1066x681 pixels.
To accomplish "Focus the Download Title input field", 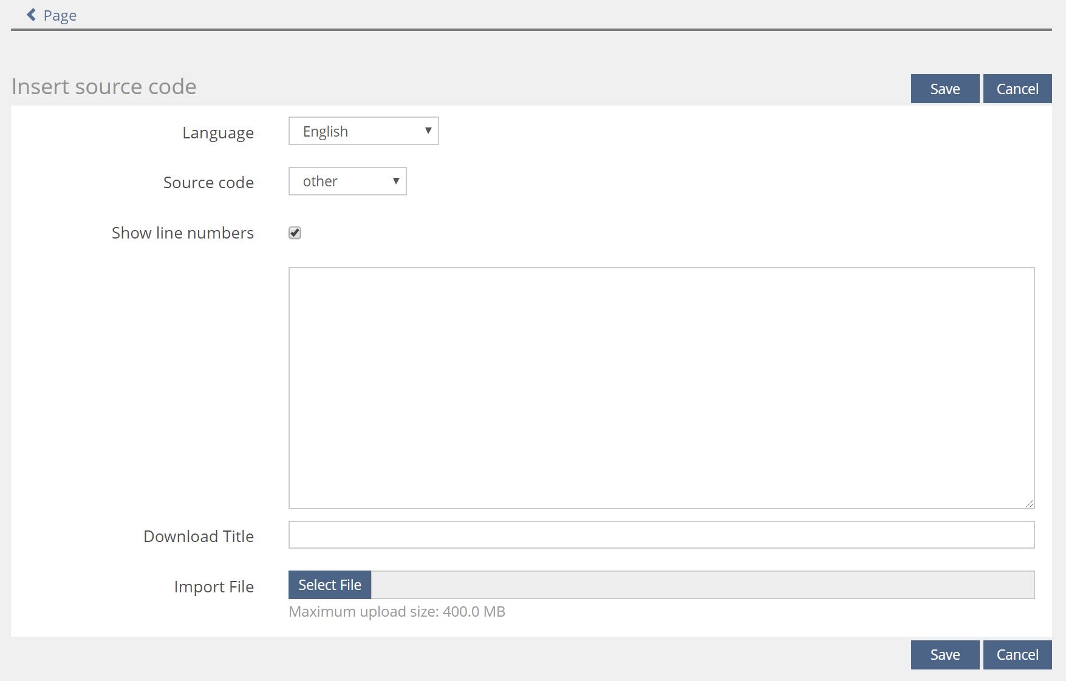I will (661, 535).
